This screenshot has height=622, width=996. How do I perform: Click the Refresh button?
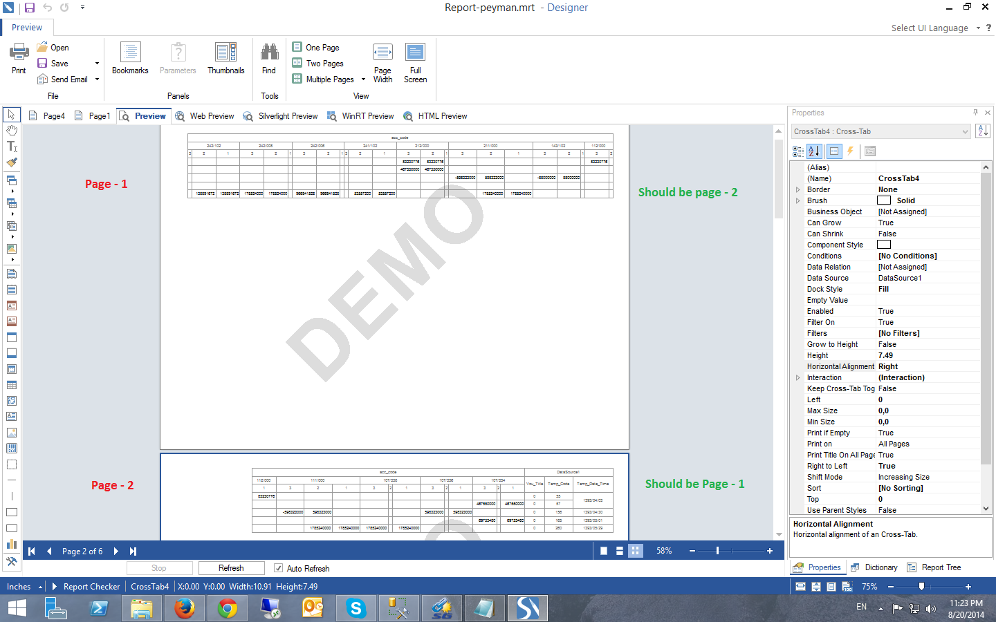231,568
